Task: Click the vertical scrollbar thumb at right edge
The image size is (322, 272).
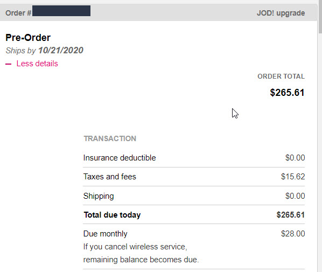Action: (x=320, y=17)
